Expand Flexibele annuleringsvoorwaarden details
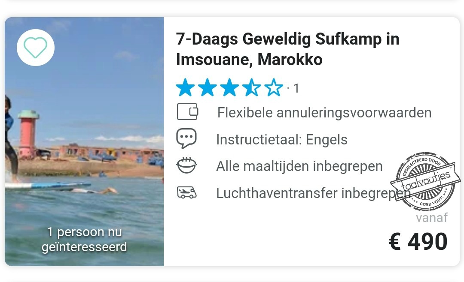Viewport: 464px width, 282px height. pyautogui.click(x=324, y=112)
